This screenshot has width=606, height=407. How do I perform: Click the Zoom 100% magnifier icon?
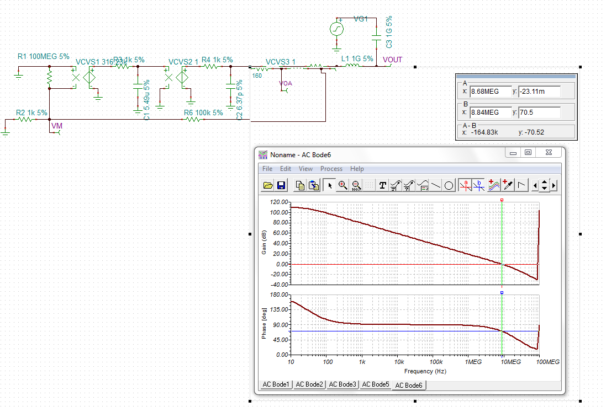tap(356, 185)
